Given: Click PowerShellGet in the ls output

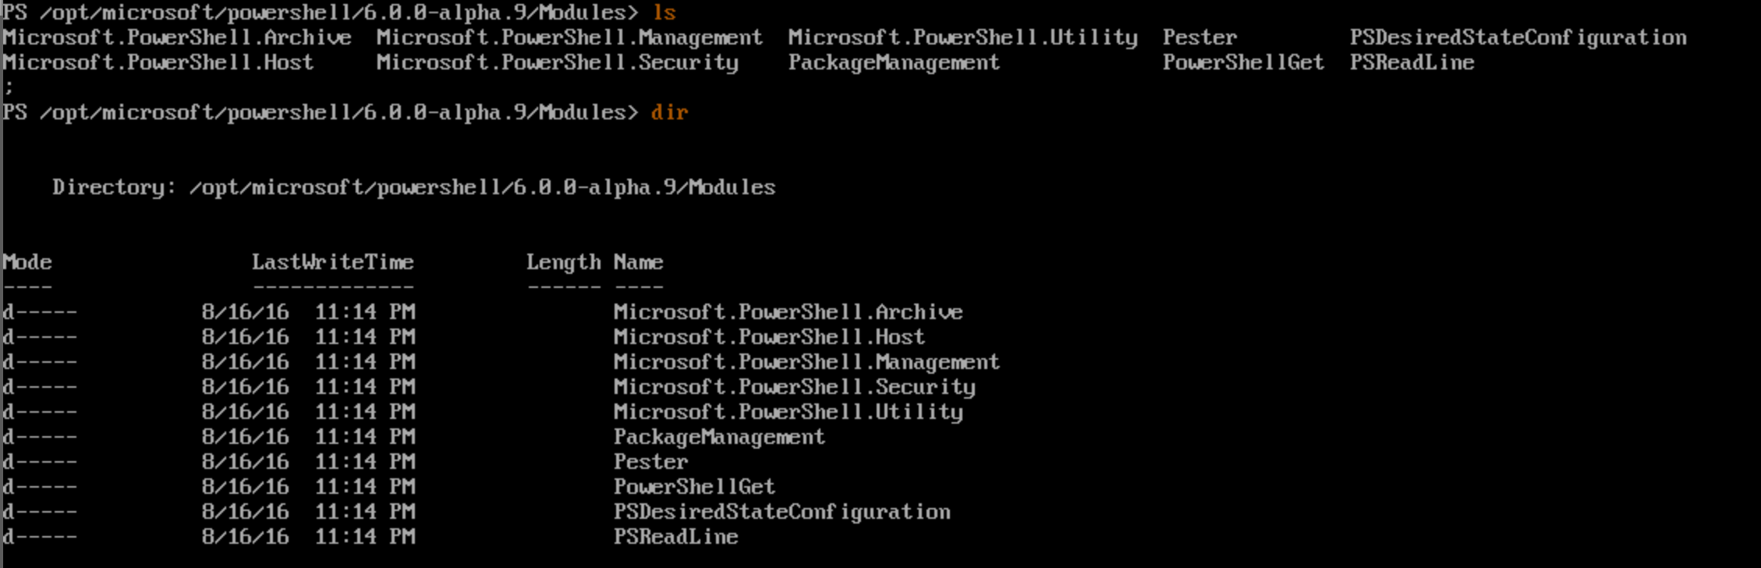Looking at the screenshot, I should pyautogui.click(x=1243, y=62).
